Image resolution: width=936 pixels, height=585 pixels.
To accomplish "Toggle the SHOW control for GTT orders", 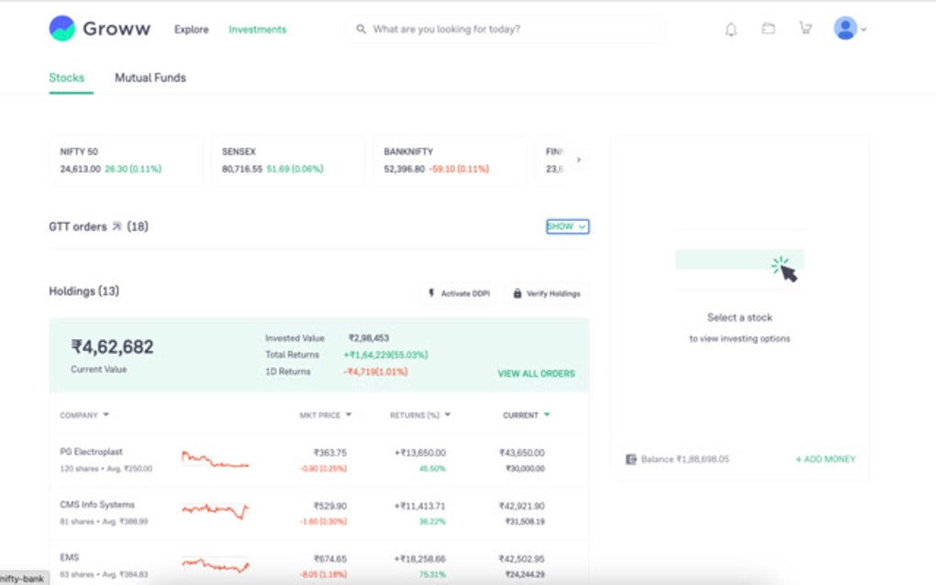I will (x=566, y=226).
